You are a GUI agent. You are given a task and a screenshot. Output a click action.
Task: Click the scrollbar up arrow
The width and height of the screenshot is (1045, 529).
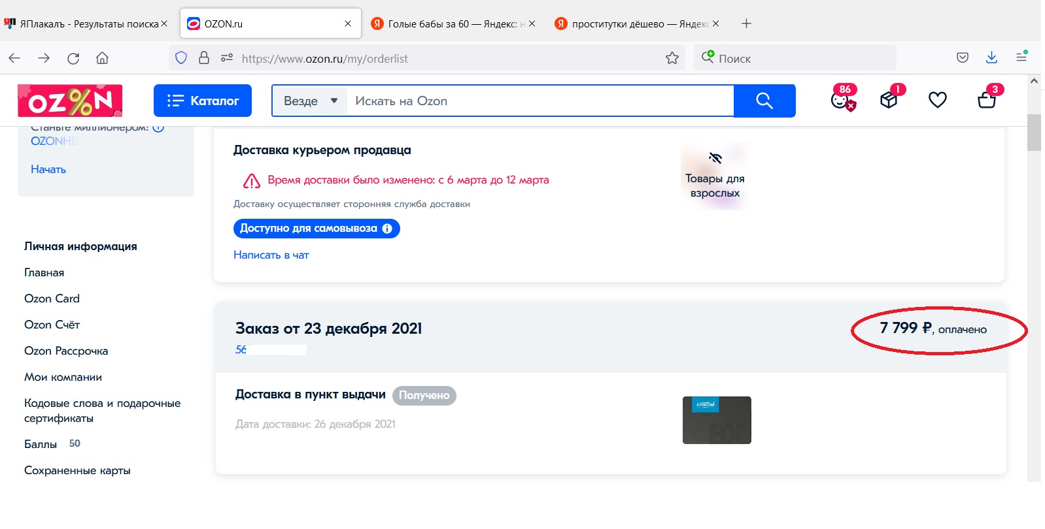pyautogui.click(x=1034, y=81)
